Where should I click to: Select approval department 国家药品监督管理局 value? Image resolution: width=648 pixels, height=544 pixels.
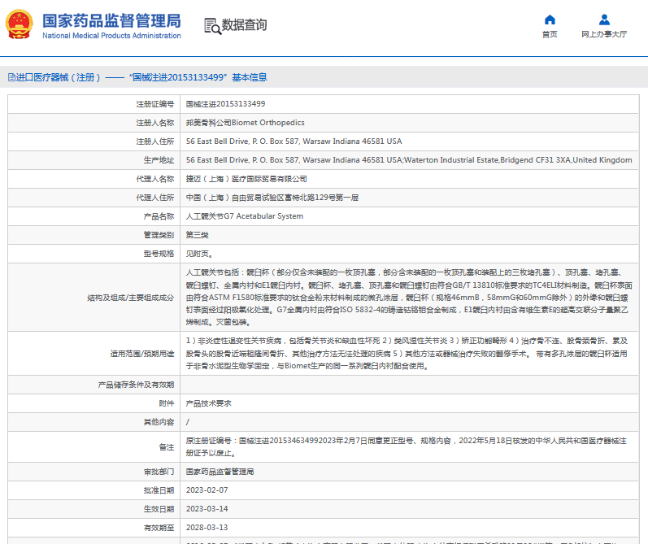[x=220, y=472]
